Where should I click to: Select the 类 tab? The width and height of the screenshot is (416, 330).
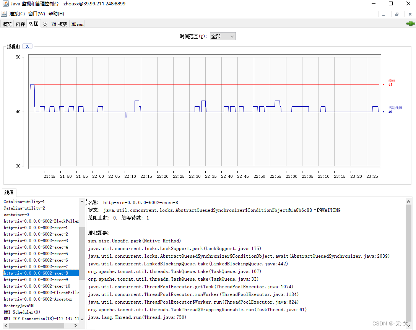pos(45,24)
